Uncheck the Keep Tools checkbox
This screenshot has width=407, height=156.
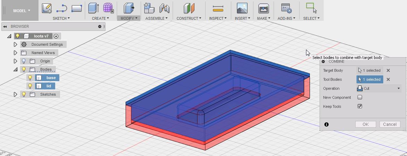coord(360,106)
